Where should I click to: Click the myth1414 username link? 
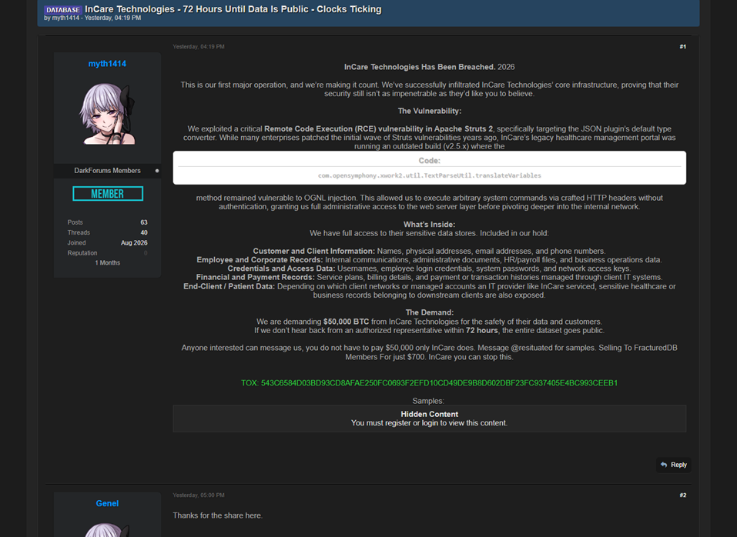[x=107, y=64]
